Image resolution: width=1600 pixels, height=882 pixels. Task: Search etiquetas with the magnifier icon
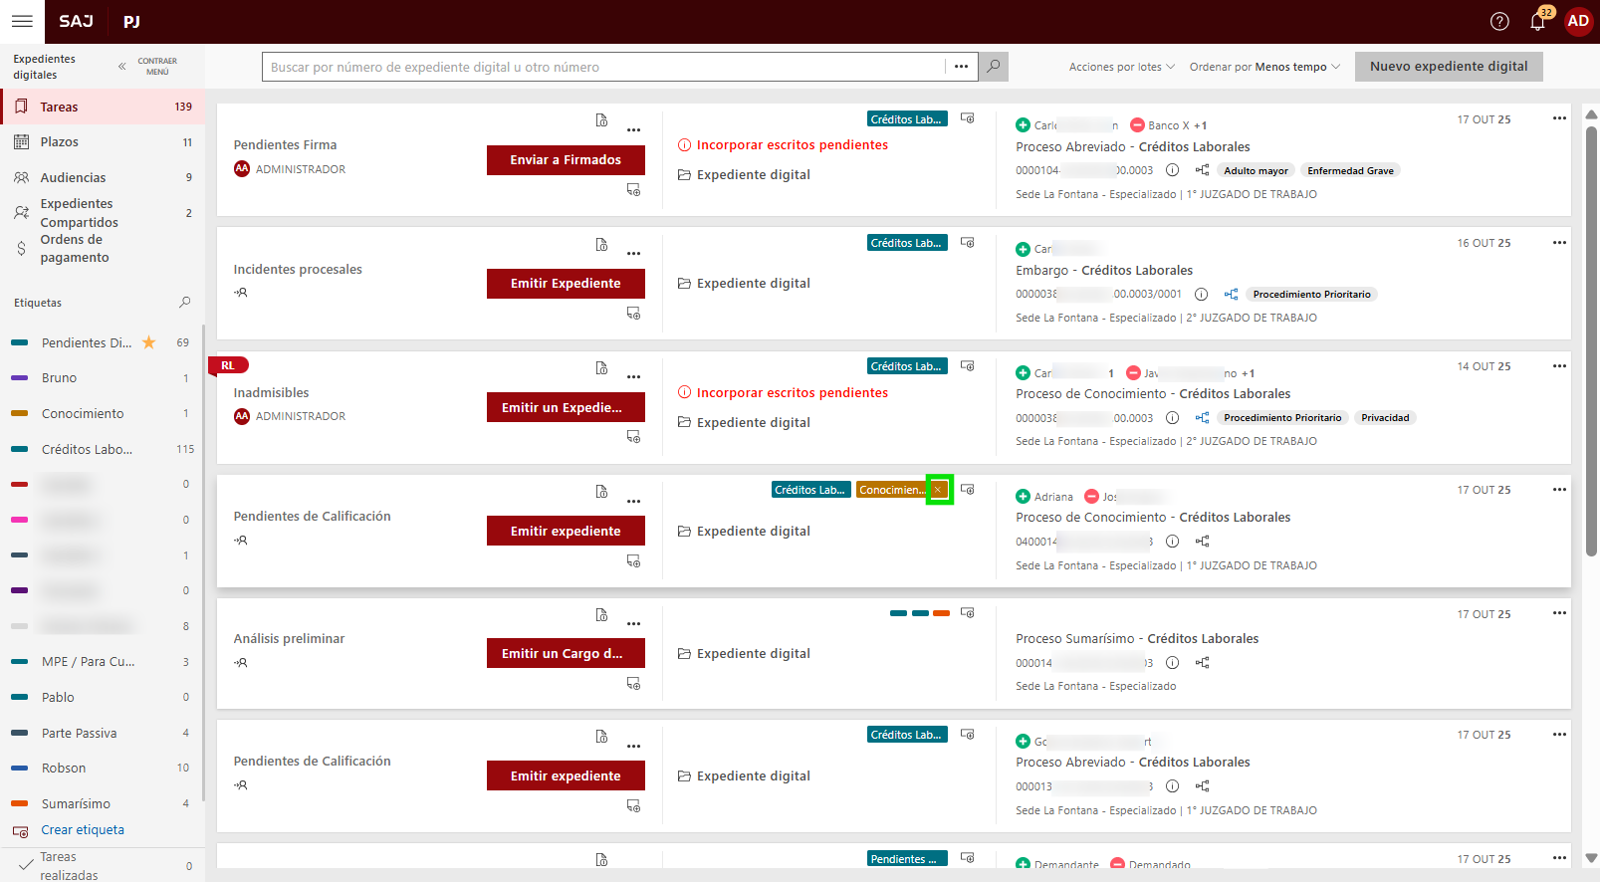[x=184, y=303]
